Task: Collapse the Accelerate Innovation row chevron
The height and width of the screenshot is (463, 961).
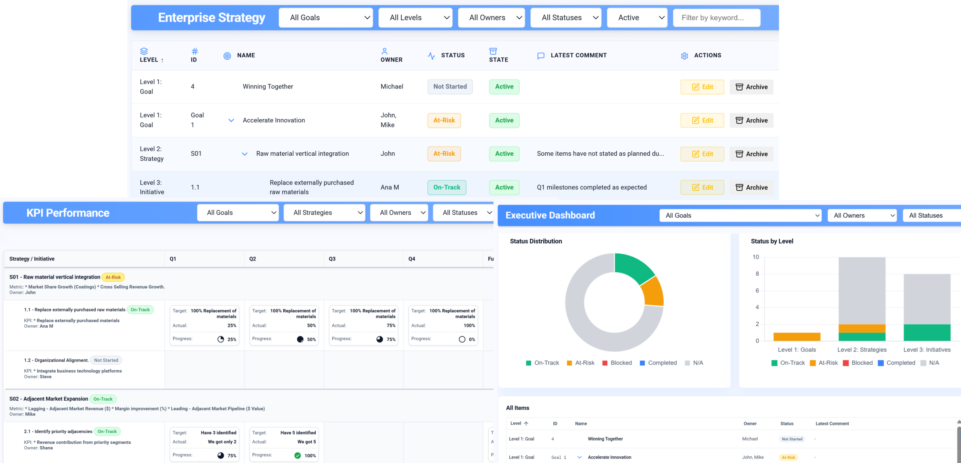Action: coord(231,120)
